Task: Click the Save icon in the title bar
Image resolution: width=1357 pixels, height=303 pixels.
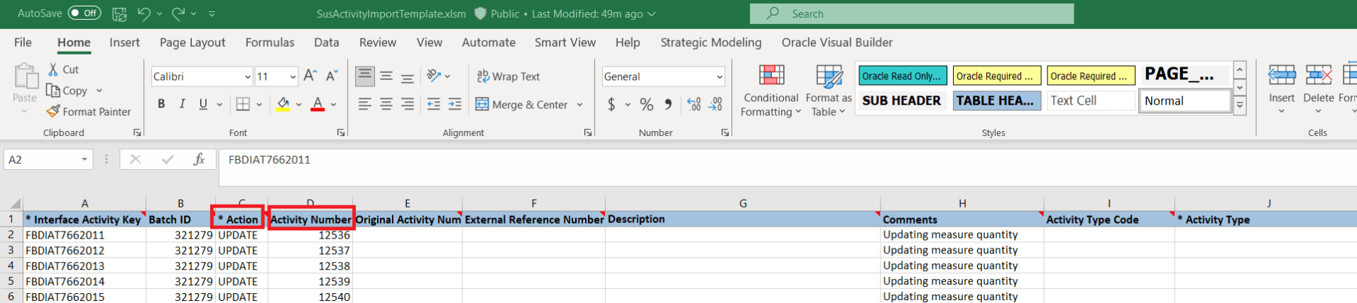Action: pyautogui.click(x=119, y=13)
